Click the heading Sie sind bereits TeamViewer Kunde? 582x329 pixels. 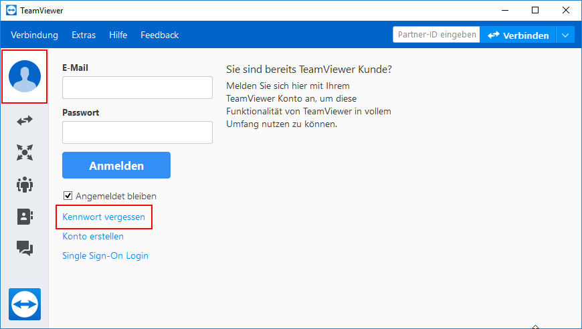tap(309, 70)
